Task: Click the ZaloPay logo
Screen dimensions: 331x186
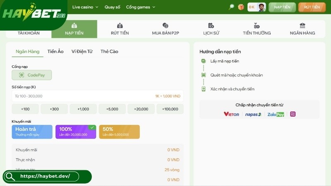Action: click(x=276, y=114)
